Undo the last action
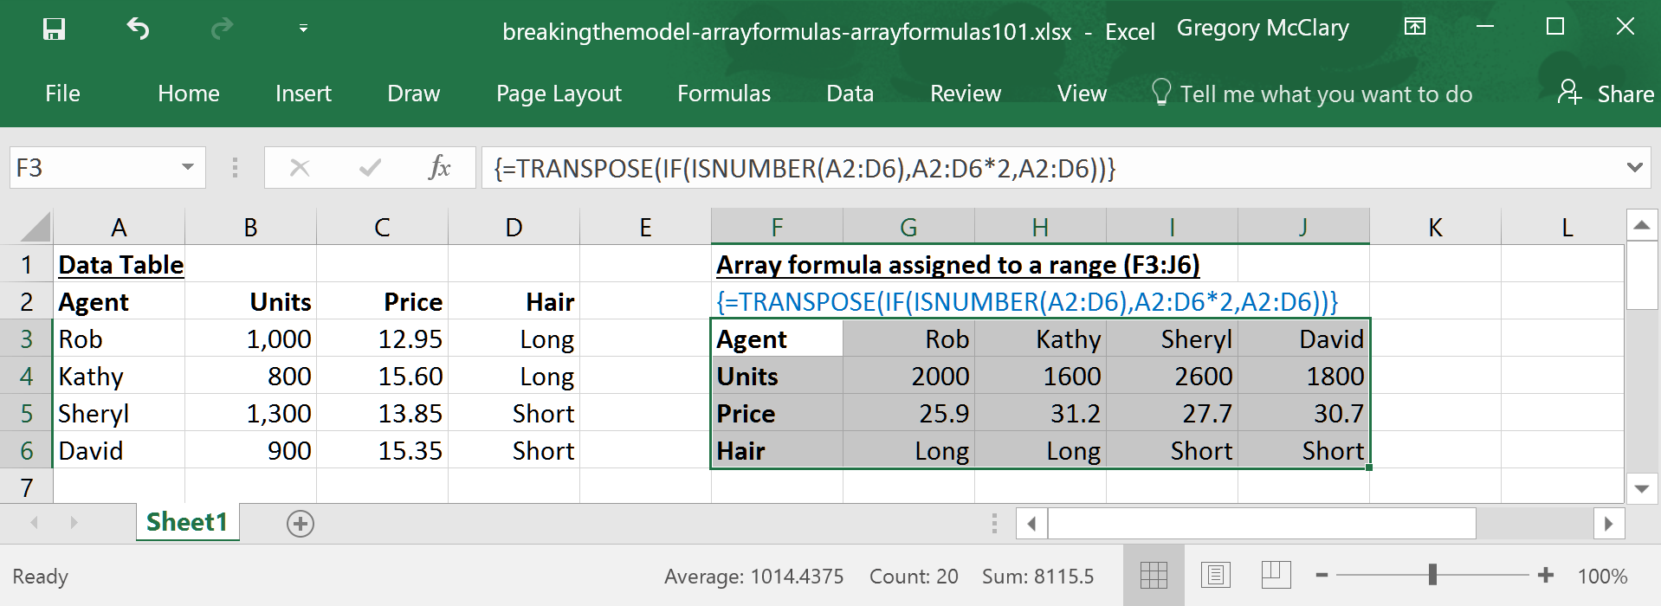Viewport: 1661px width, 606px height. point(138,29)
